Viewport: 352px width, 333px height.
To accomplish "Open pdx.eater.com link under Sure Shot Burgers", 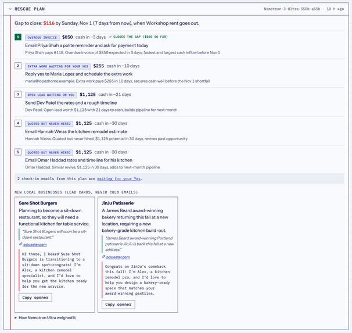I will click(x=35, y=245).
